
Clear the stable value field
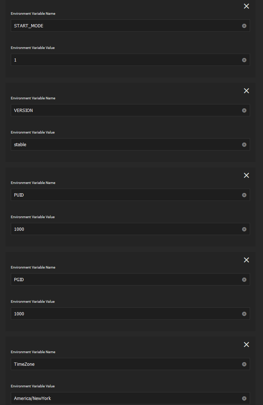[244, 145]
